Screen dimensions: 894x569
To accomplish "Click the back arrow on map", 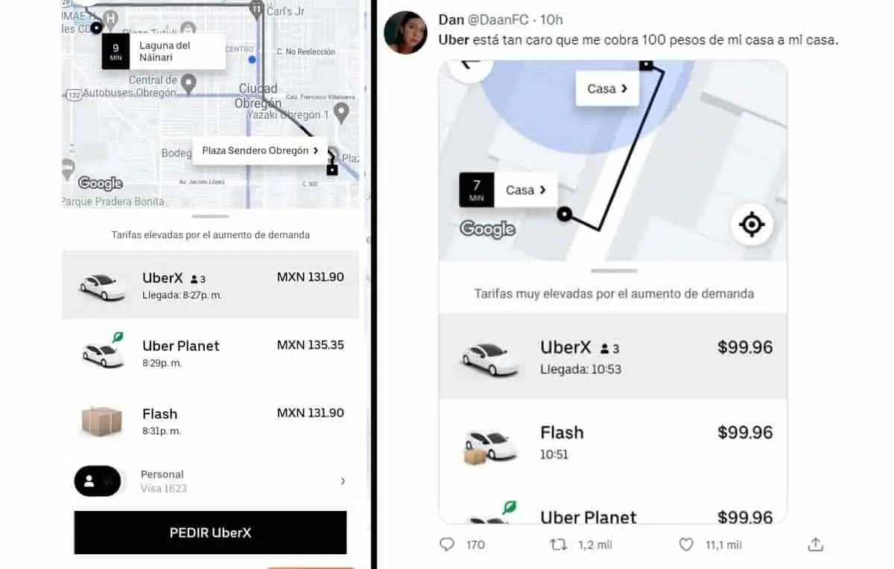I will [x=470, y=65].
